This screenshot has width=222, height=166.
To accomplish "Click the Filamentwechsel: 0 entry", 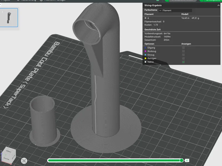I will pos(154,22).
